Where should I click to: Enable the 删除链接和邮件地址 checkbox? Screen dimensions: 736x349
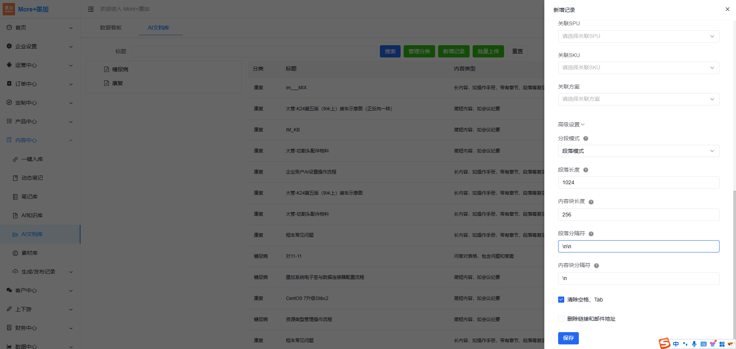(561, 319)
